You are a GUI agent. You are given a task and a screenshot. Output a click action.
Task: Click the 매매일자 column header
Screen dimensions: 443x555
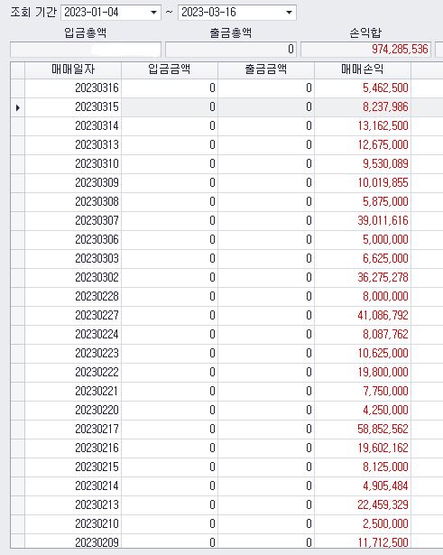(x=73, y=69)
